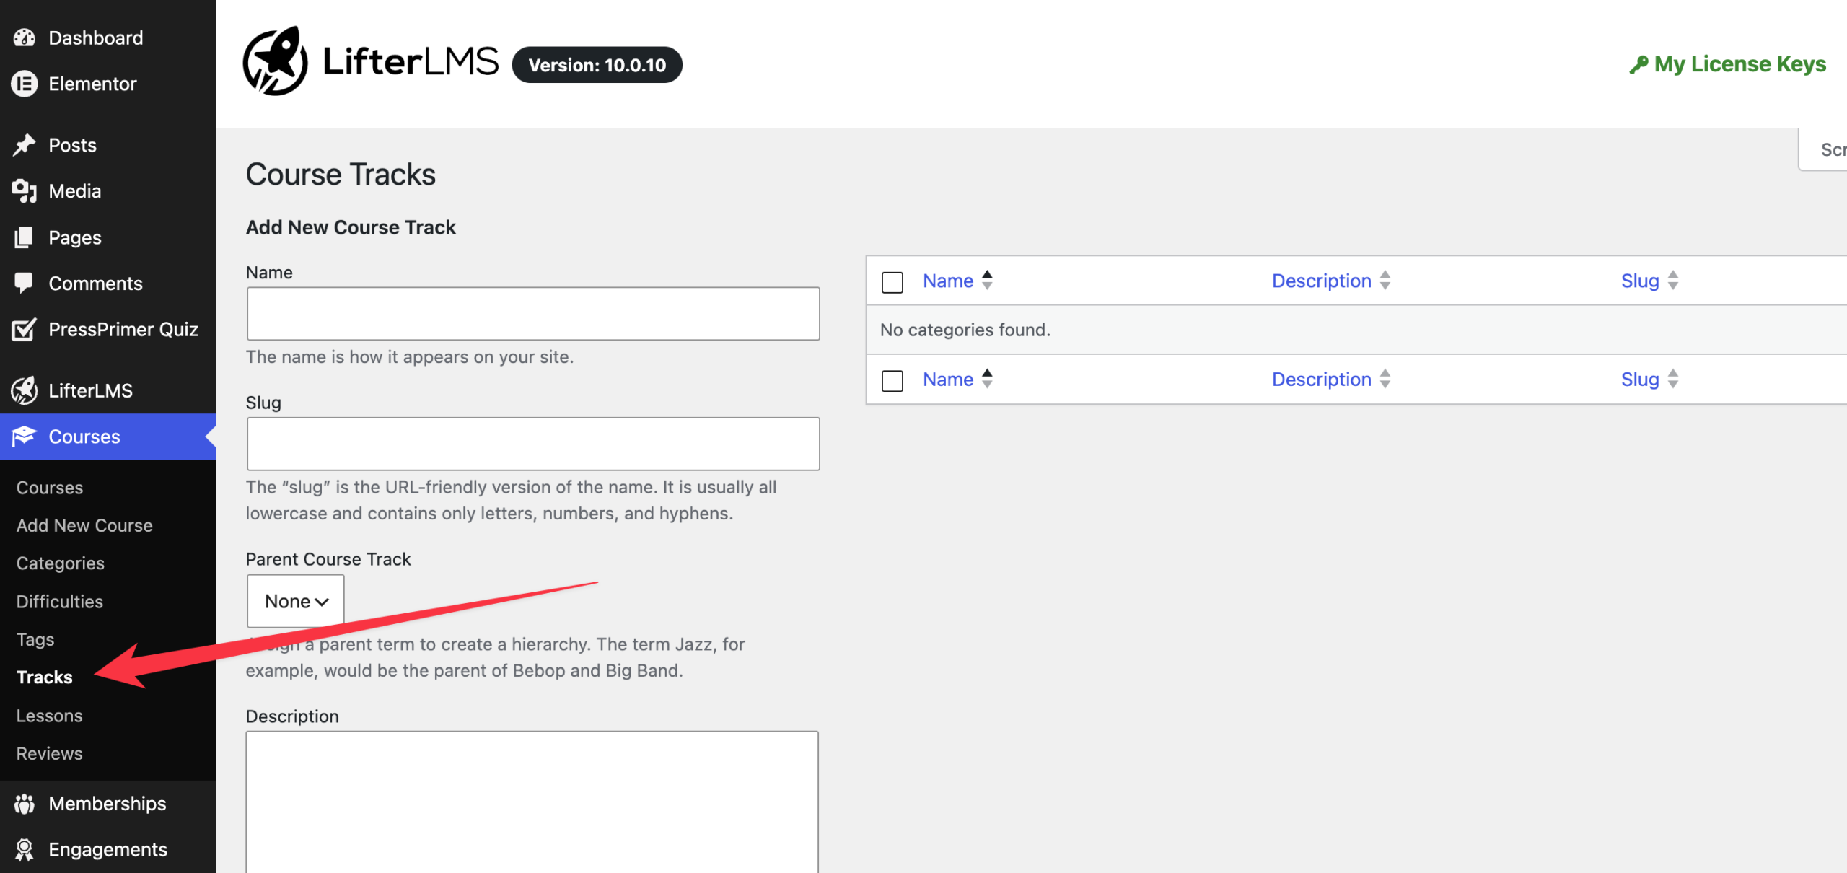Go to Difficulties submenu
The height and width of the screenshot is (873, 1847).
[60, 602]
